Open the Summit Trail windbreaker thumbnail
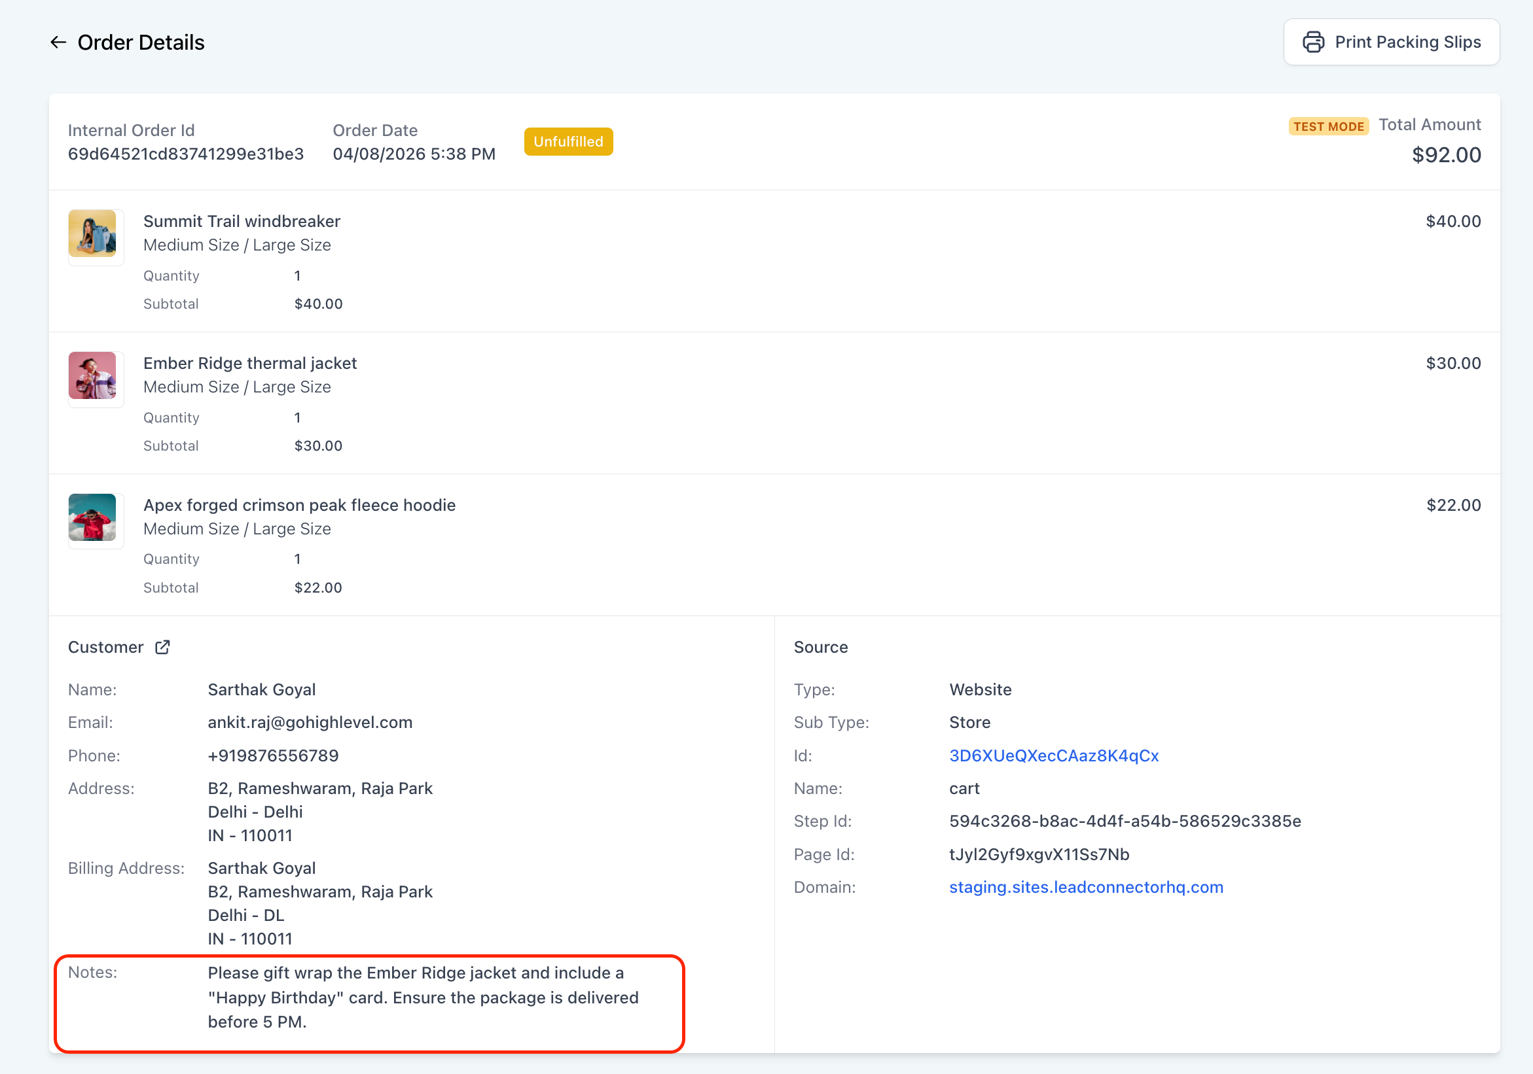1533x1074 pixels. (93, 234)
